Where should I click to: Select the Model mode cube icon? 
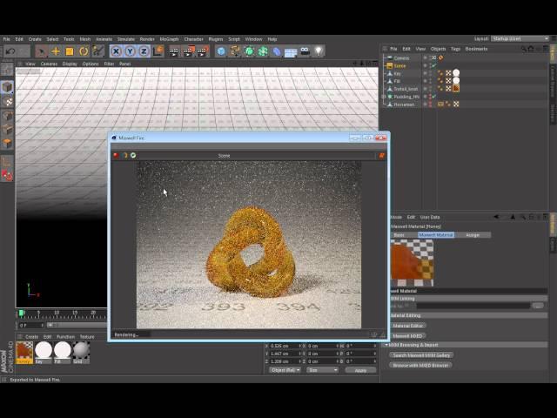[7, 87]
